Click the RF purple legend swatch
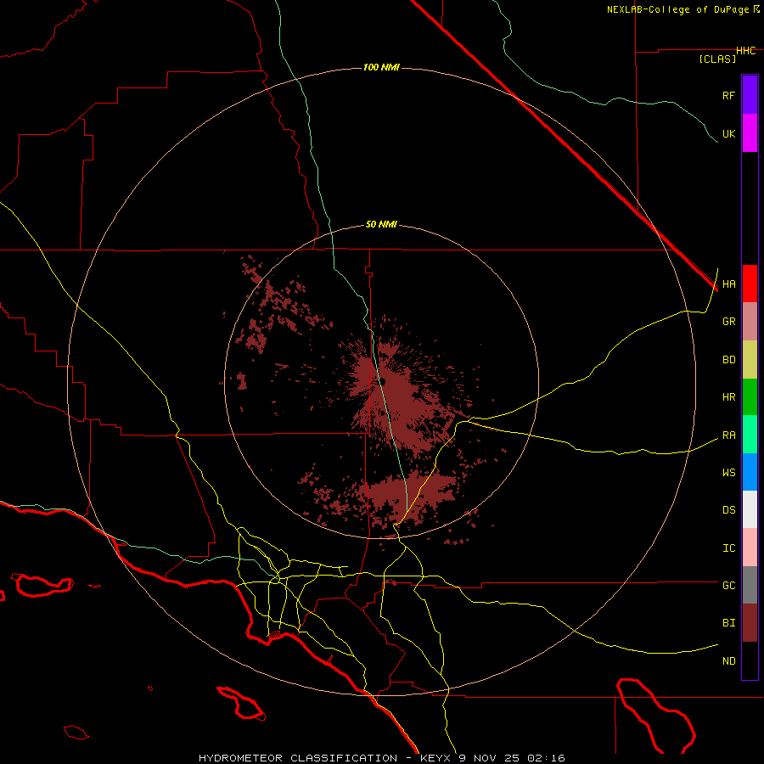The image size is (764, 764). tap(750, 94)
